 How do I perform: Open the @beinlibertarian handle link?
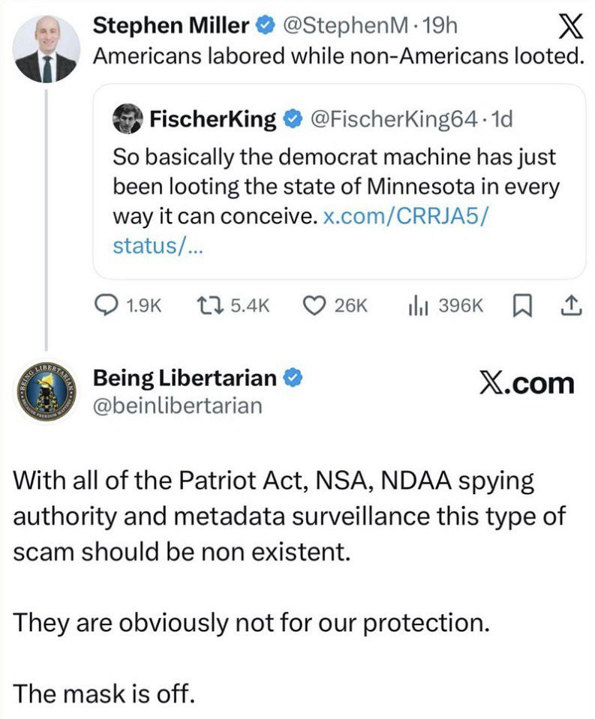click(x=178, y=406)
